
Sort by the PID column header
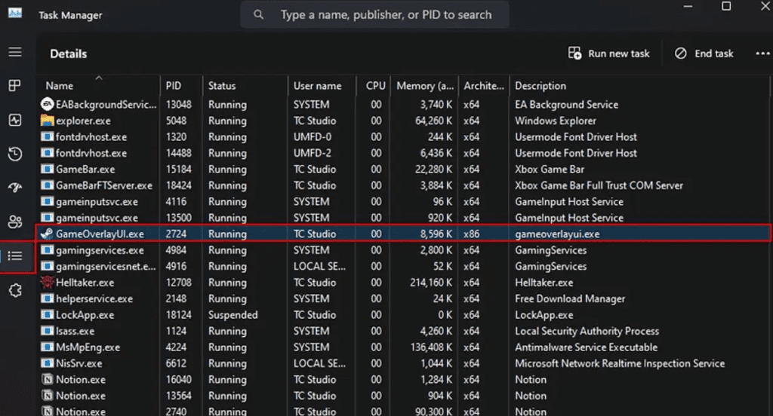click(174, 86)
